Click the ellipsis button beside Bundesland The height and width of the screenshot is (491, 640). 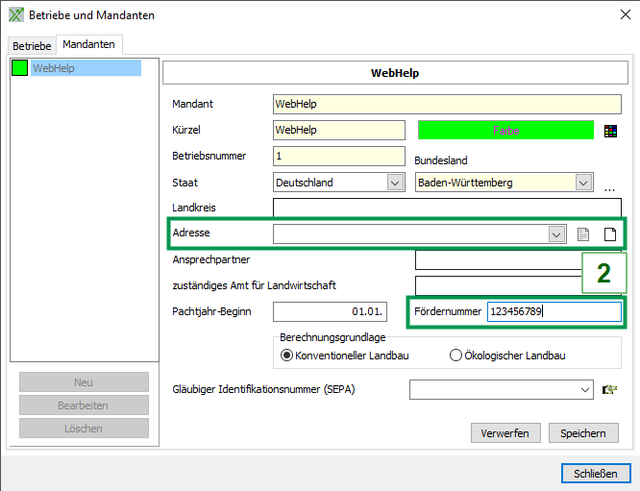click(609, 188)
